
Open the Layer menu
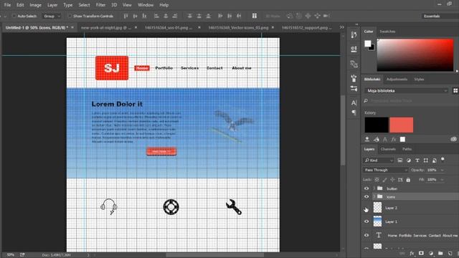[52, 5]
